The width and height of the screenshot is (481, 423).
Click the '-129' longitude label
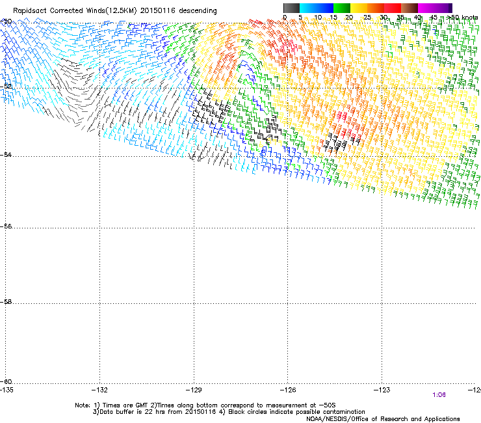click(194, 390)
